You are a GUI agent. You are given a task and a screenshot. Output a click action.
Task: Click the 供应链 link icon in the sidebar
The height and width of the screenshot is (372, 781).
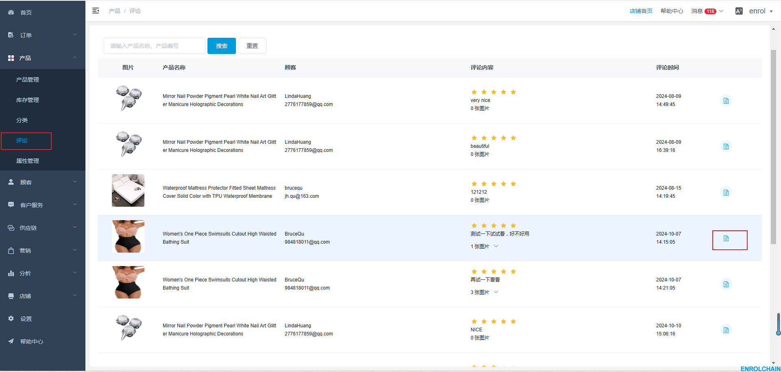point(11,228)
